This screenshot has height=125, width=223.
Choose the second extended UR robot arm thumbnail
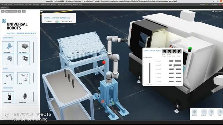pyautogui.click(x=23, y=78)
